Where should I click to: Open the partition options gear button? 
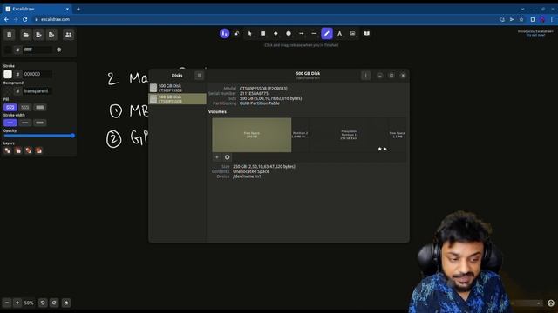(227, 157)
